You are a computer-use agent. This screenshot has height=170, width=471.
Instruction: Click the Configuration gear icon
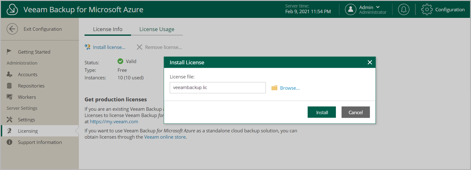427,10
